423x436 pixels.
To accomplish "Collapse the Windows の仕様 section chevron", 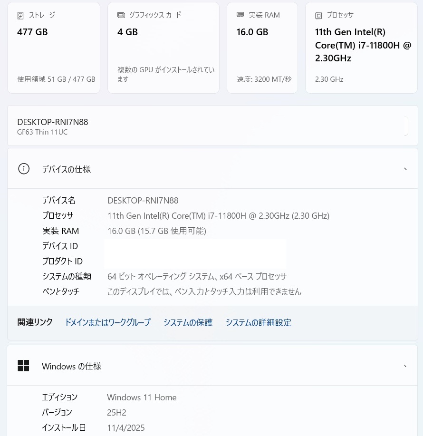I will coord(405,366).
